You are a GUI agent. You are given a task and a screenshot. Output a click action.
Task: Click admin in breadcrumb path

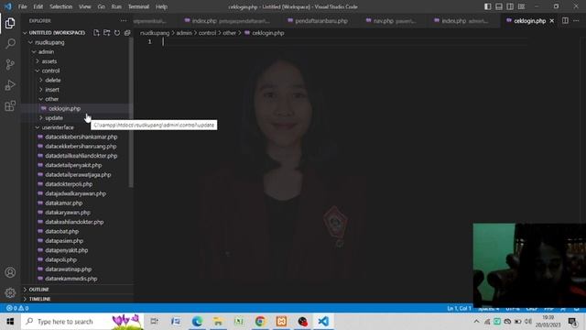pyautogui.click(x=184, y=33)
